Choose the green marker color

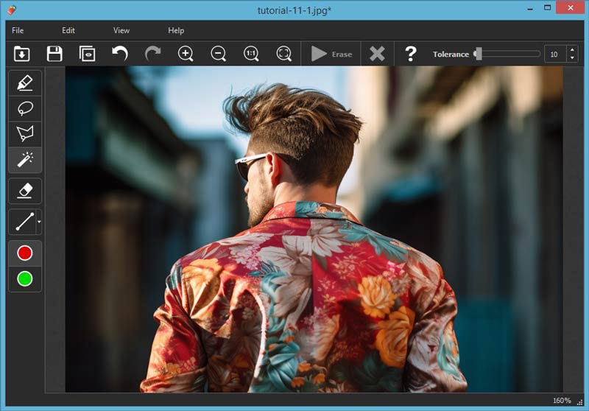(x=25, y=279)
